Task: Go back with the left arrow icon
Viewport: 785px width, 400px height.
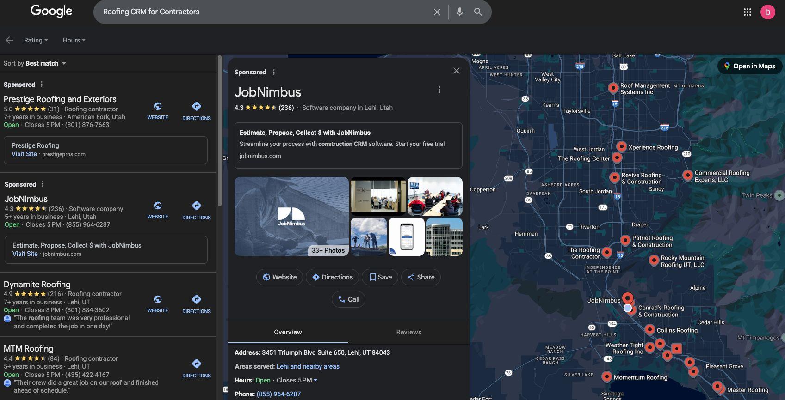Action: point(9,40)
